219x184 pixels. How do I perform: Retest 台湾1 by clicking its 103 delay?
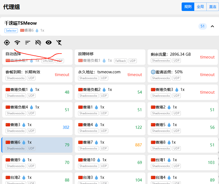point(211,163)
